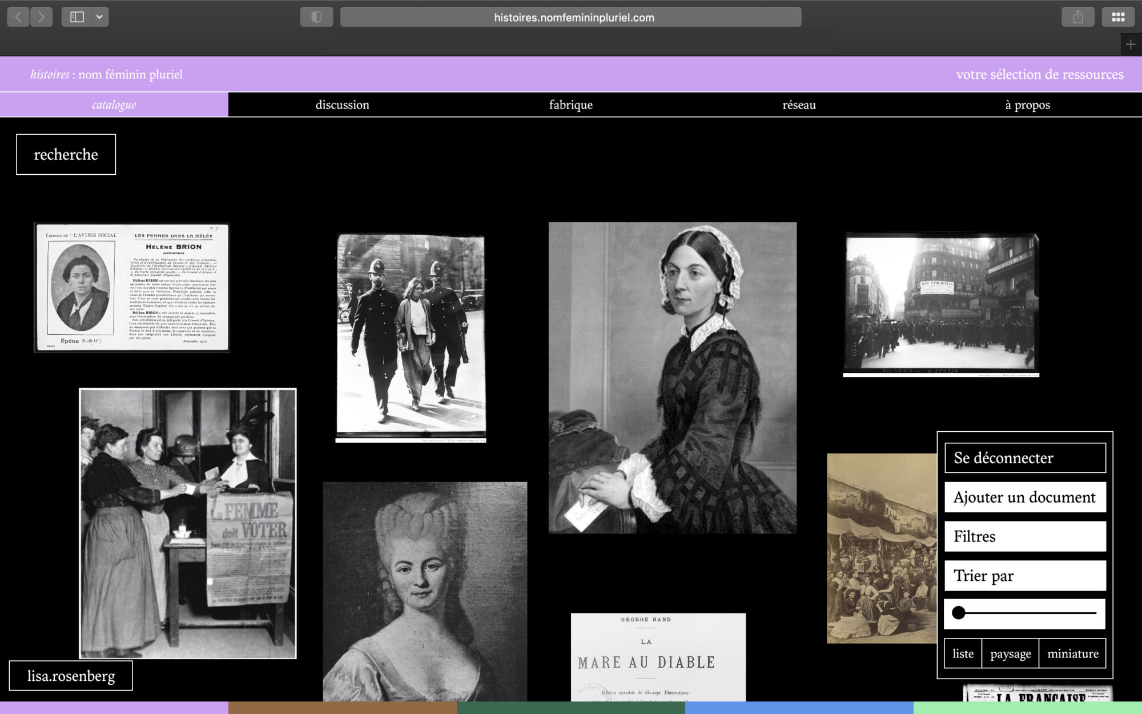Select the liste view mode
The height and width of the screenshot is (714, 1142).
pos(963,653)
